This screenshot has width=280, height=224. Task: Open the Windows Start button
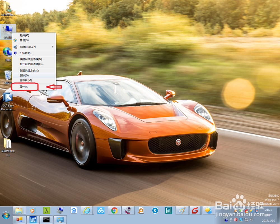coord(6,215)
